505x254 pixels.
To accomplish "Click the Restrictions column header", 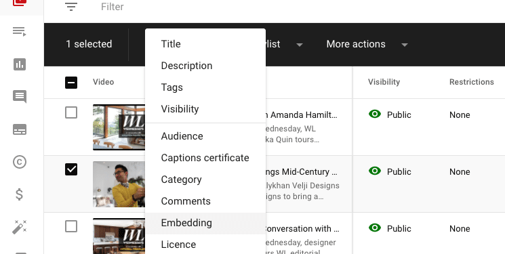I will tap(472, 82).
